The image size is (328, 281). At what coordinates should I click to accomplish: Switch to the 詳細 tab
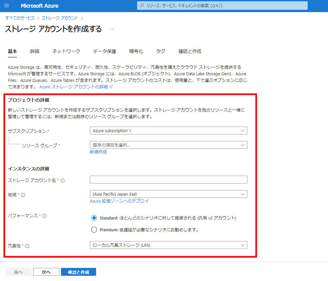35,51
